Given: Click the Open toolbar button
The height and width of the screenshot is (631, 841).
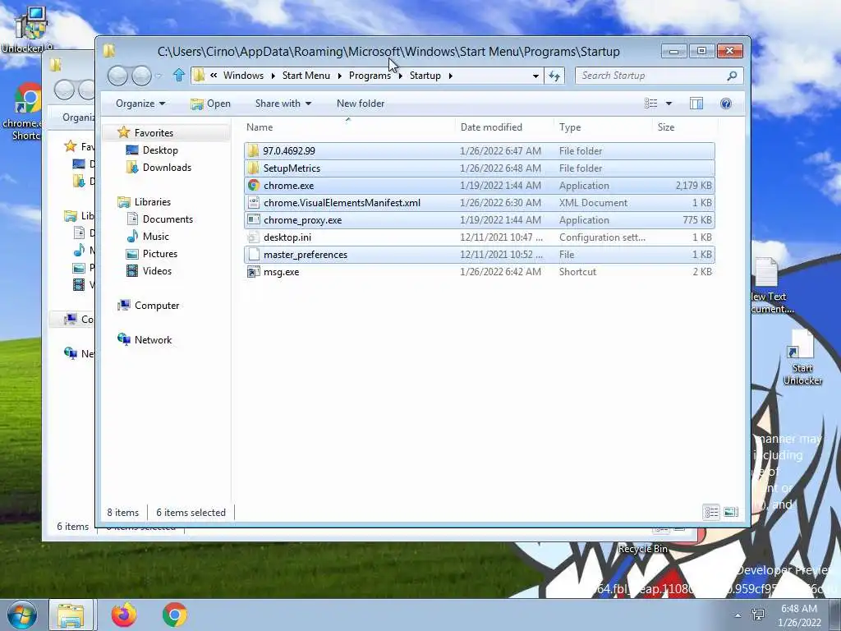Looking at the screenshot, I should pyautogui.click(x=211, y=104).
